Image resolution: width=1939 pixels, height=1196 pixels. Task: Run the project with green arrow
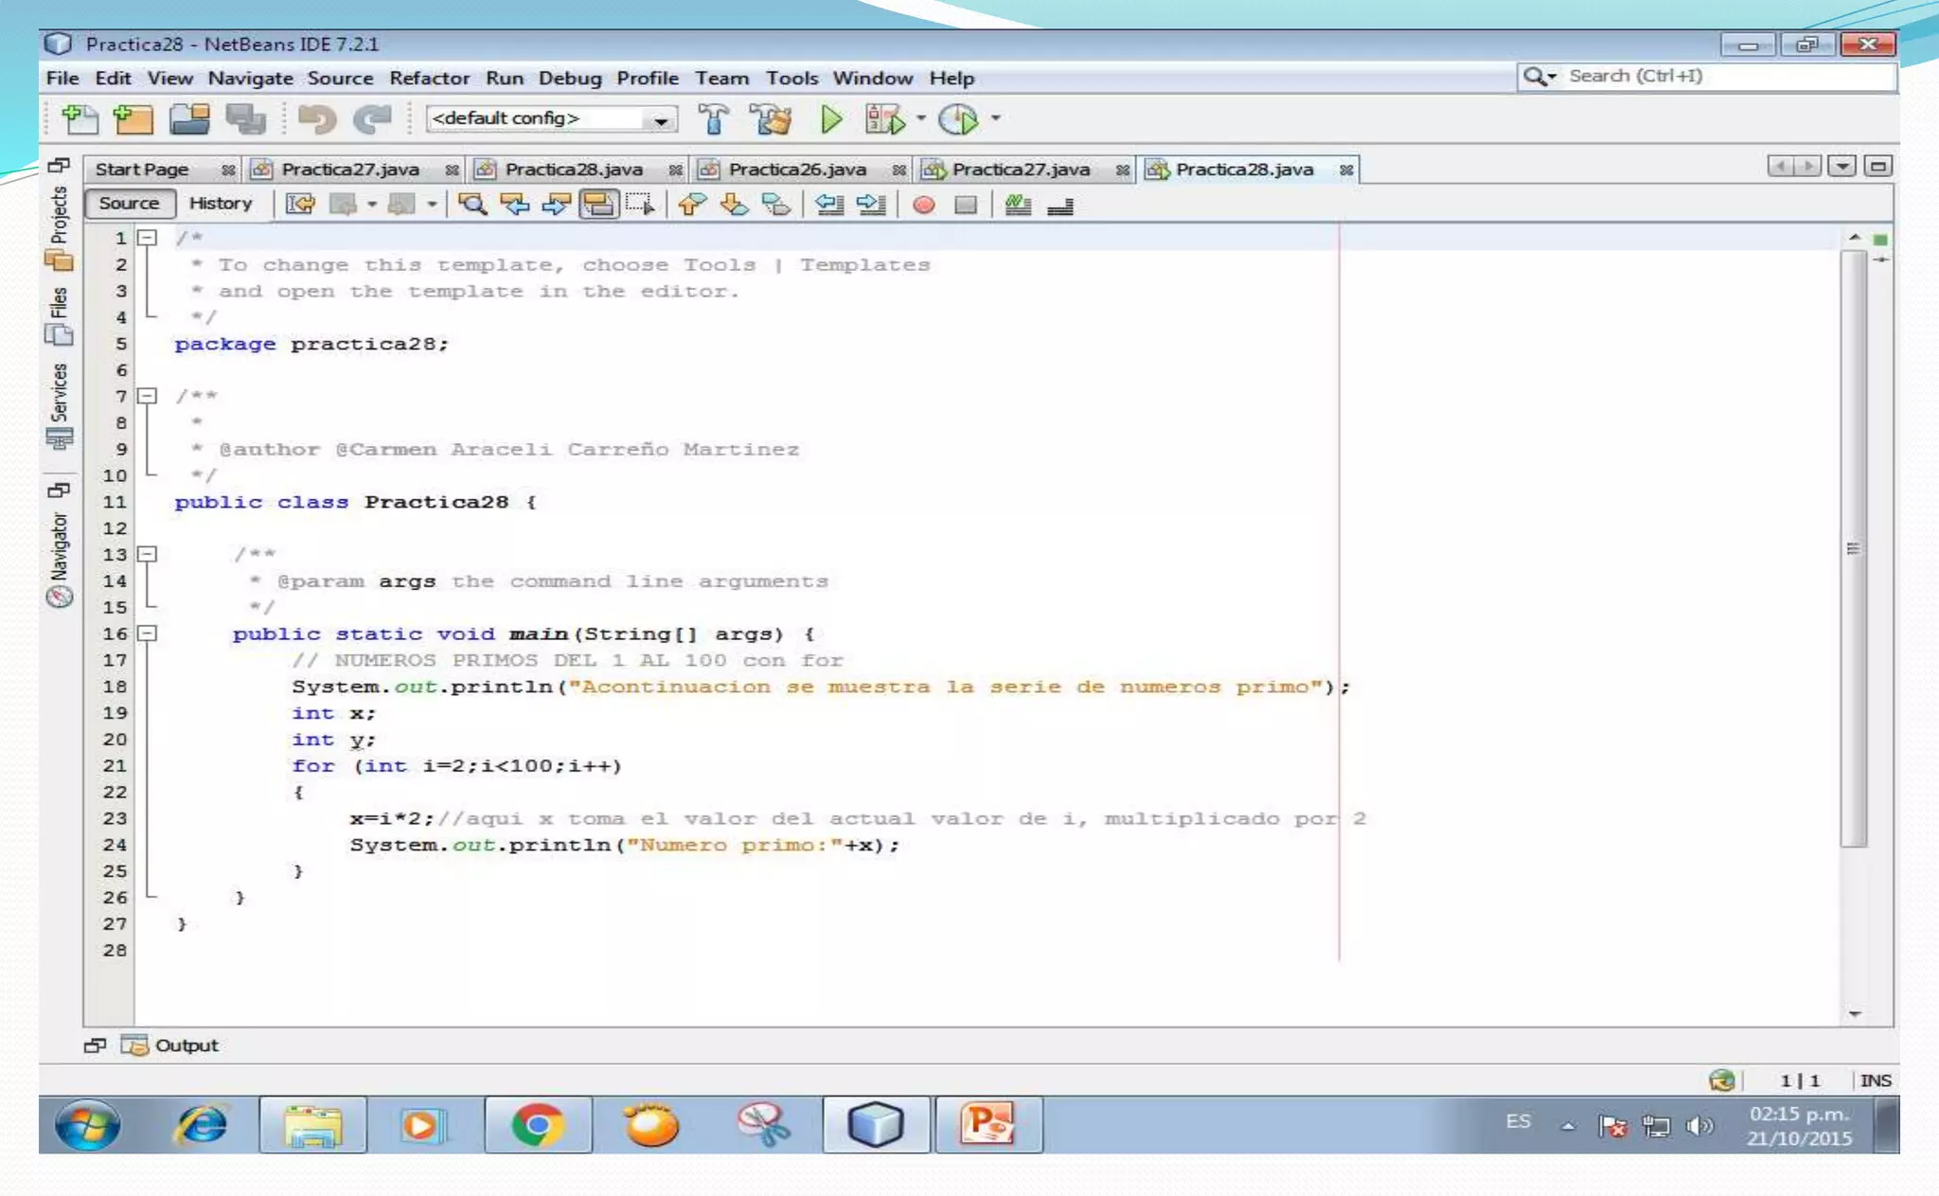(831, 119)
